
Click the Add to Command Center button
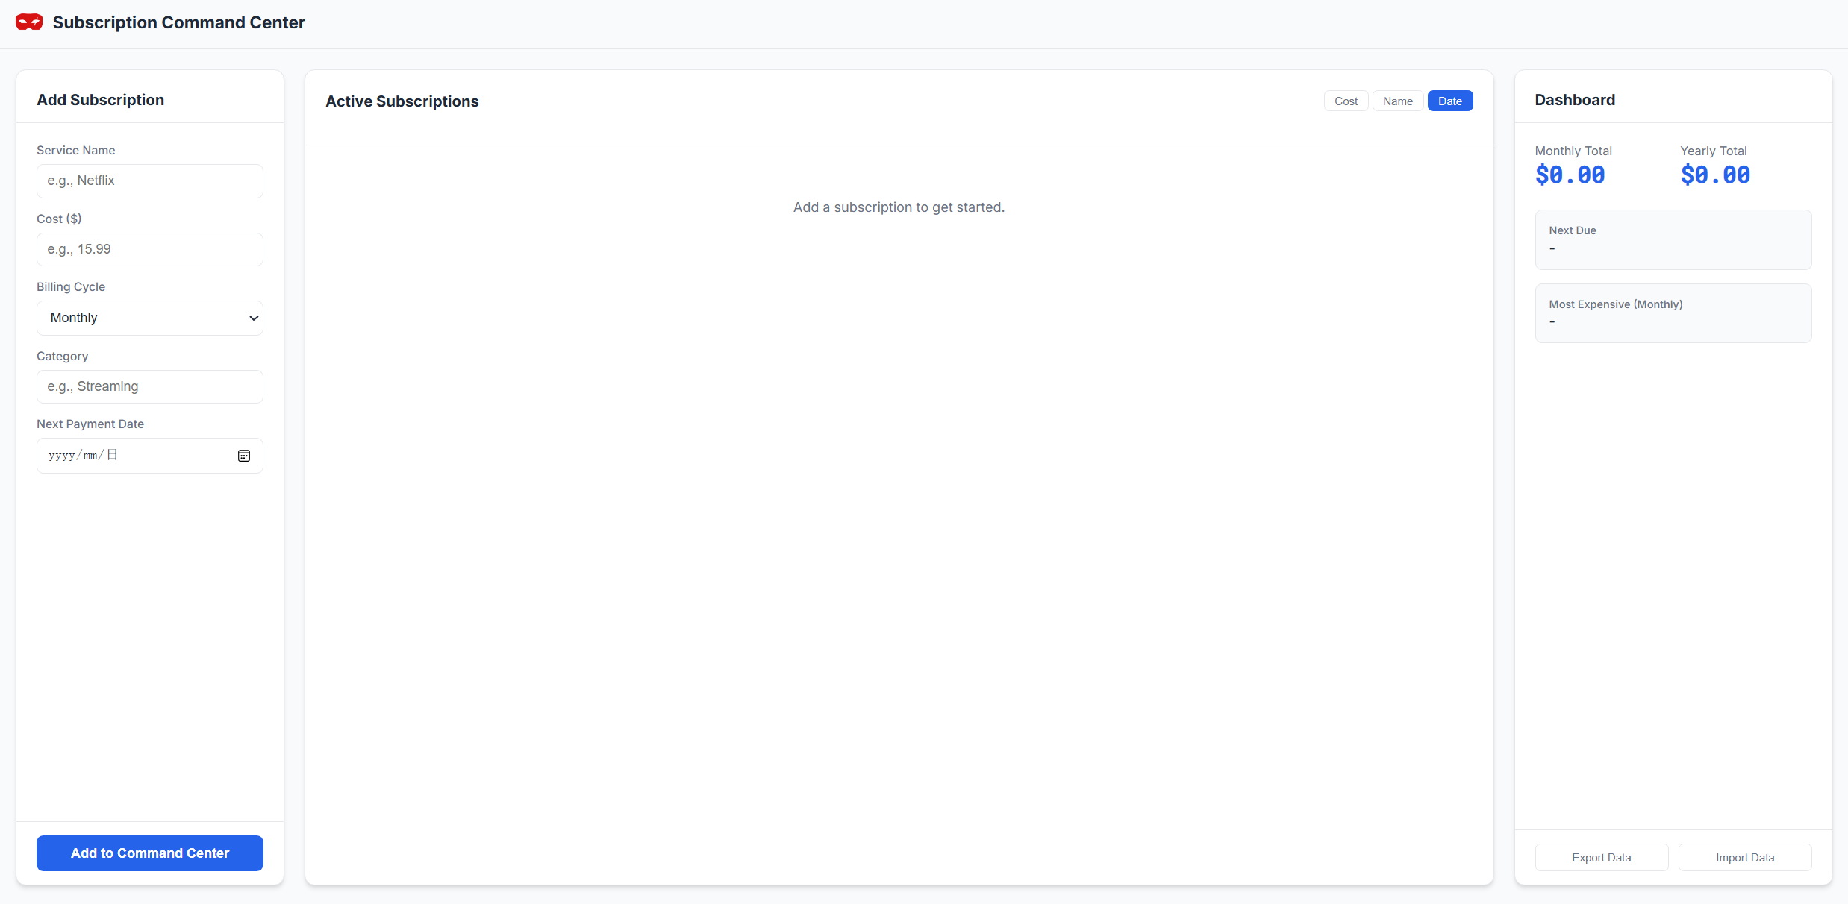point(149,853)
